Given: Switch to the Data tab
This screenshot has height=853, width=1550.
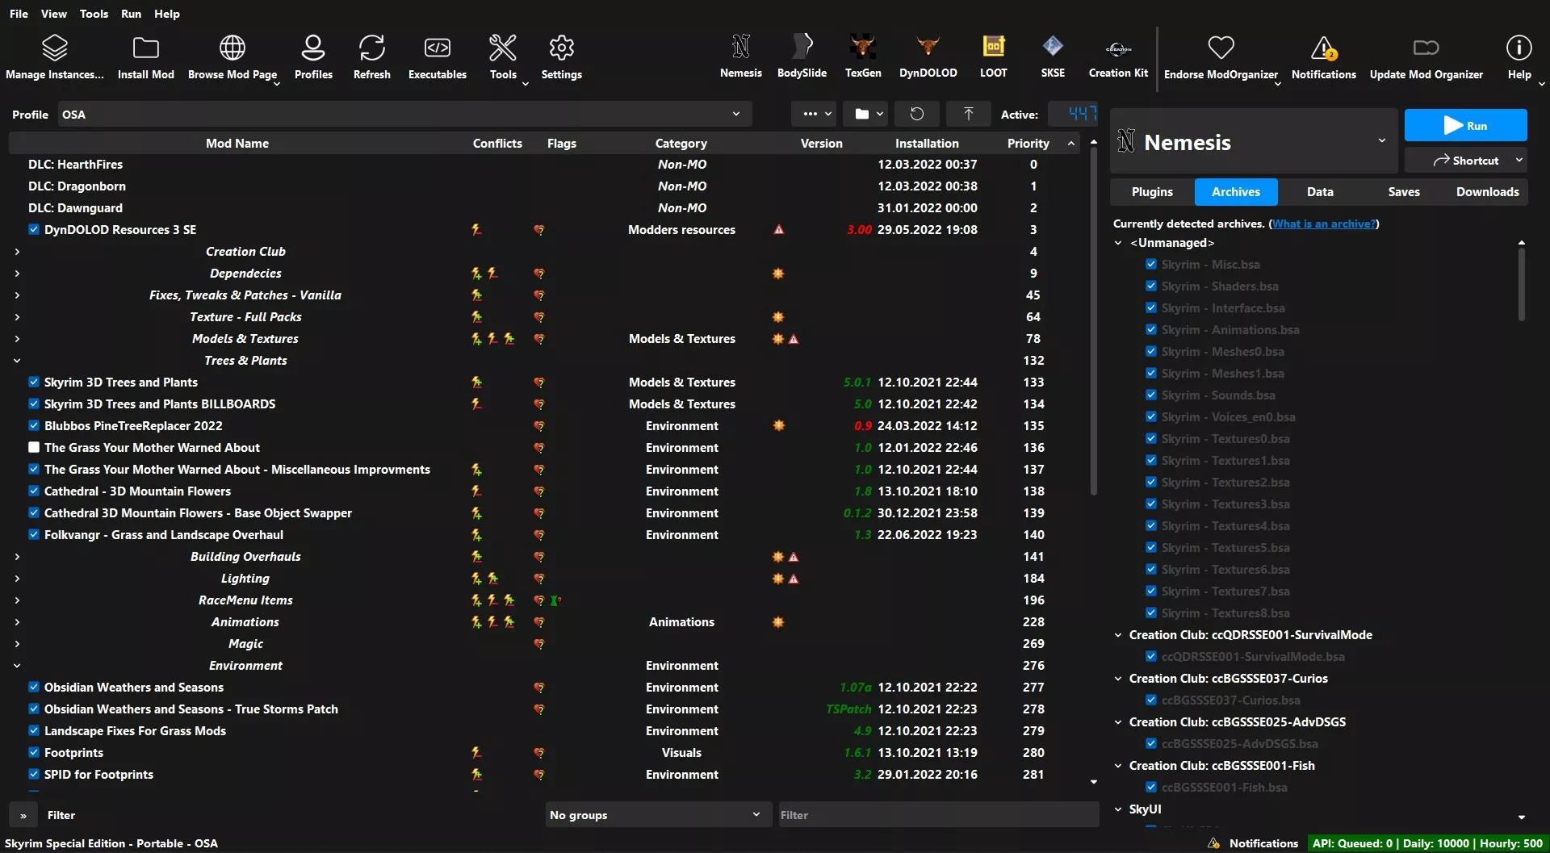Looking at the screenshot, I should [1320, 191].
